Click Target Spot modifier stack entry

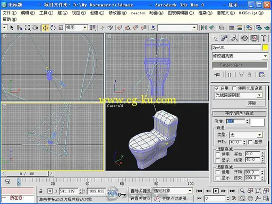tap(240, 65)
